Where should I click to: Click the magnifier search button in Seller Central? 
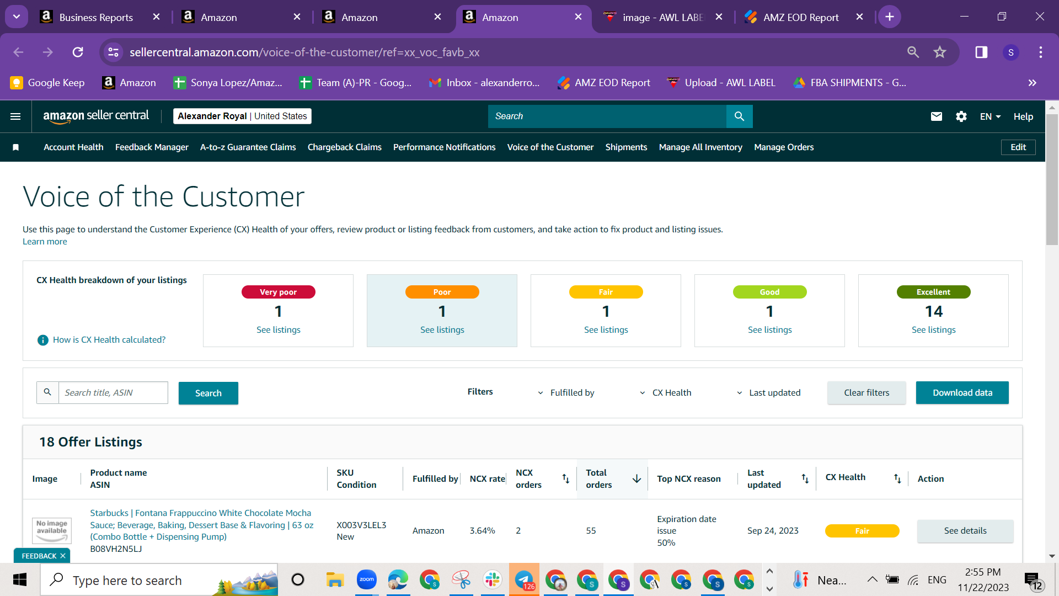pyautogui.click(x=739, y=116)
